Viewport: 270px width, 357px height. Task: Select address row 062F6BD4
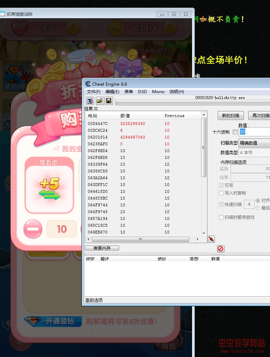(x=143, y=151)
